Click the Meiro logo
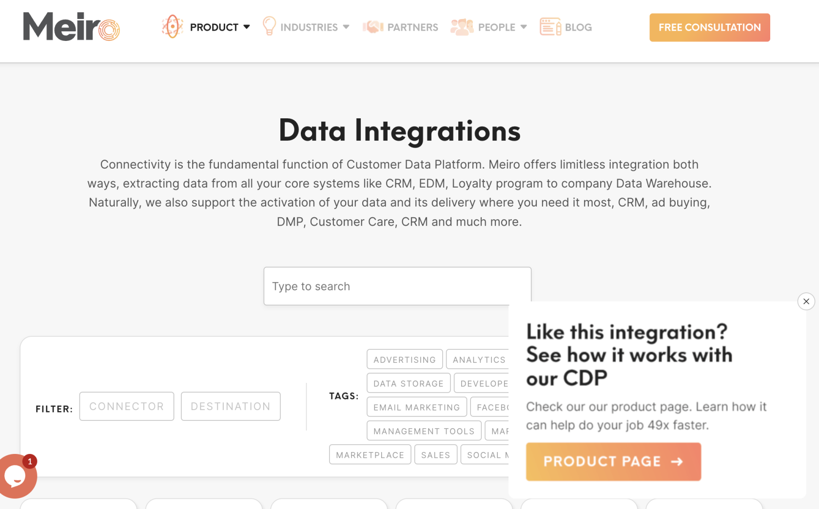 click(x=71, y=27)
